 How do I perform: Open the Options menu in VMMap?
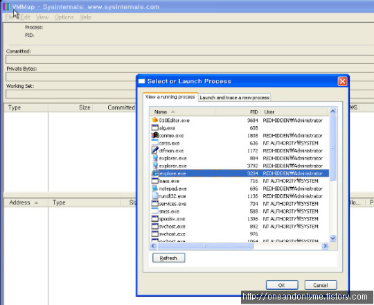pos(64,17)
